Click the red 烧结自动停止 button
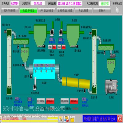 click(x=74, y=101)
